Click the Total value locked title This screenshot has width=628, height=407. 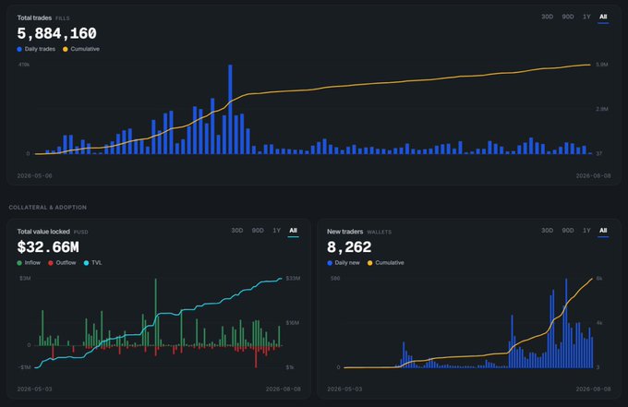(43, 232)
